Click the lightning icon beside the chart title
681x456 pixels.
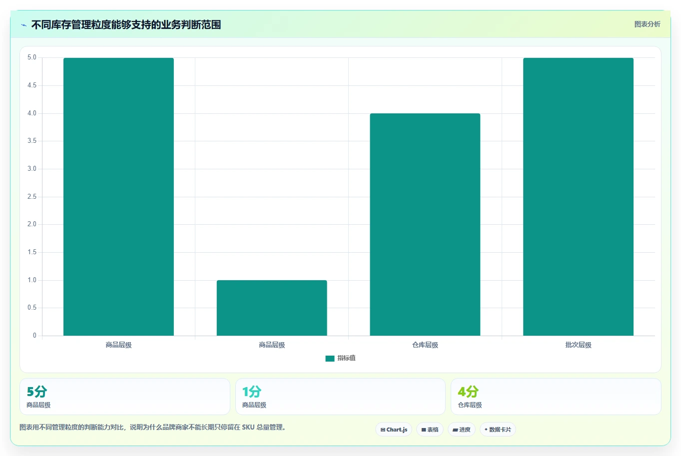point(23,25)
